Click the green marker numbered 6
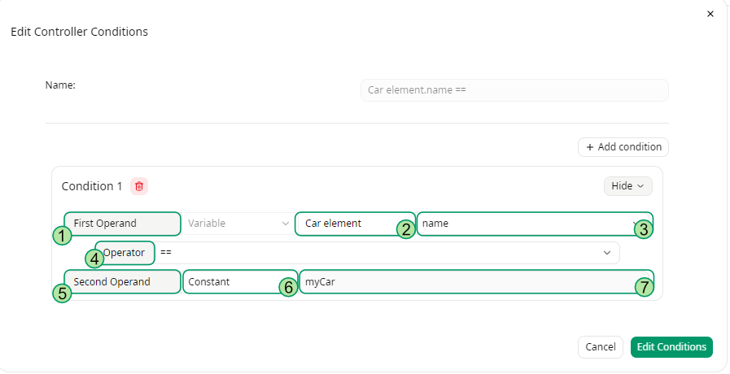The image size is (730, 374). point(288,289)
